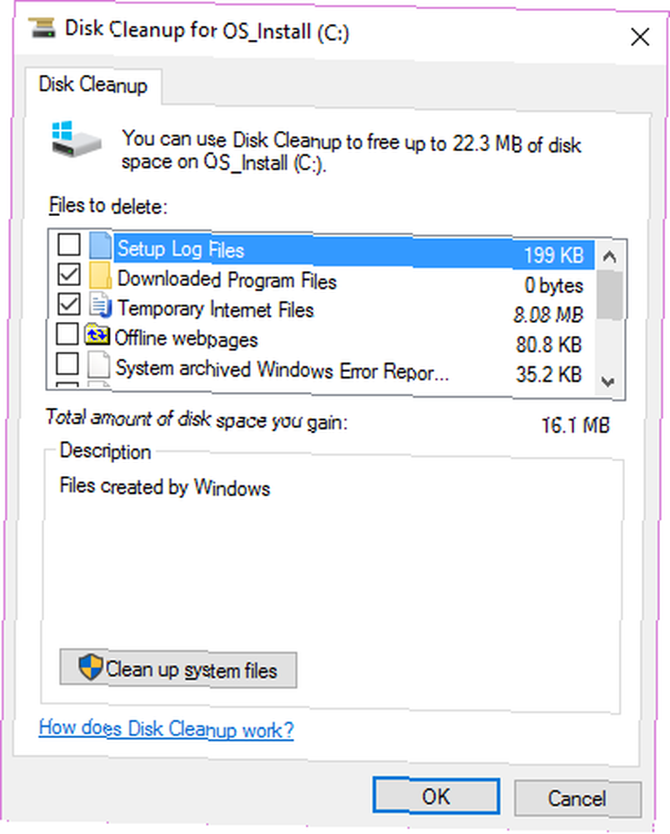Image resolution: width=670 pixels, height=834 pixels.
Task: Click the Setup Log Files blue file icon
Action: [100, 245]
